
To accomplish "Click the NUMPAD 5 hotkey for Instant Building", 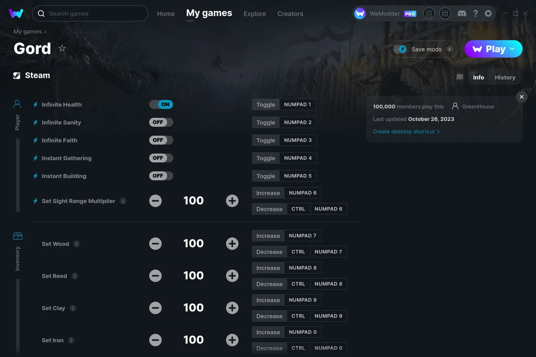I will 298,176.
